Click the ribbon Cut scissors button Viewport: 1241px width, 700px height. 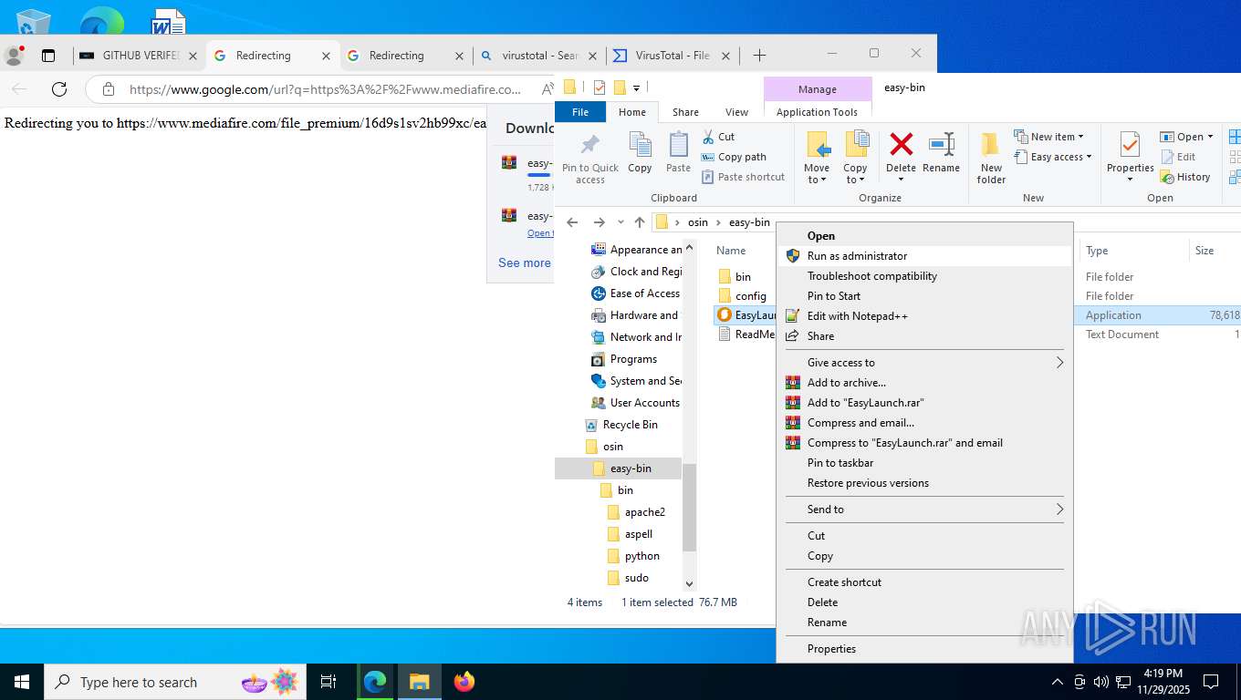(x=719, y=137)
